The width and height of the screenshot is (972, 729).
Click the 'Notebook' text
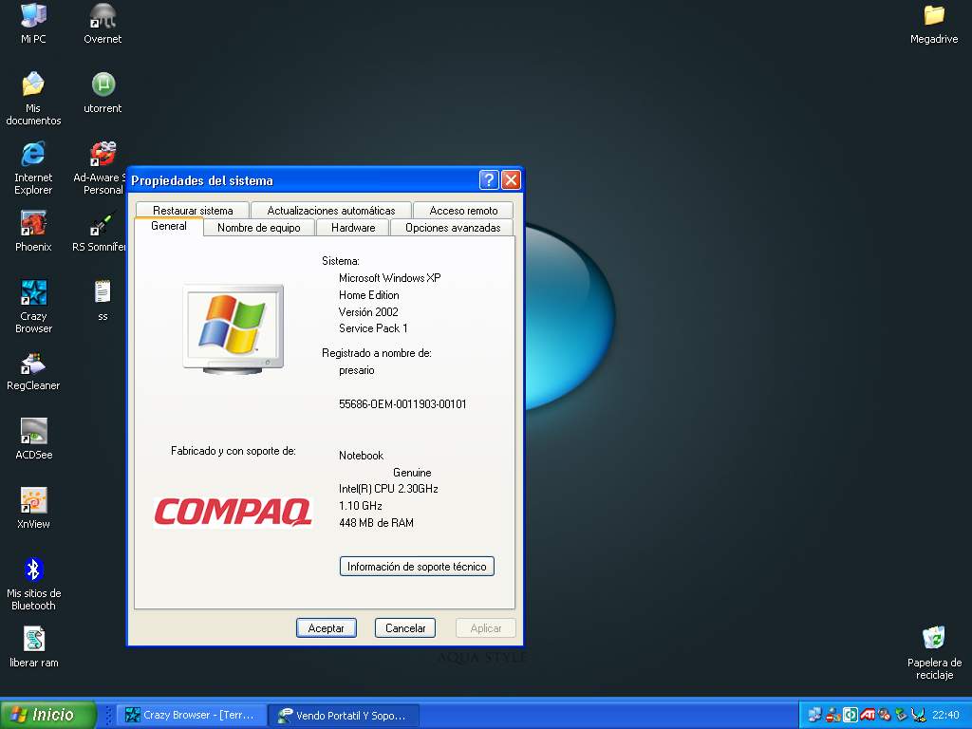[362, 455]
